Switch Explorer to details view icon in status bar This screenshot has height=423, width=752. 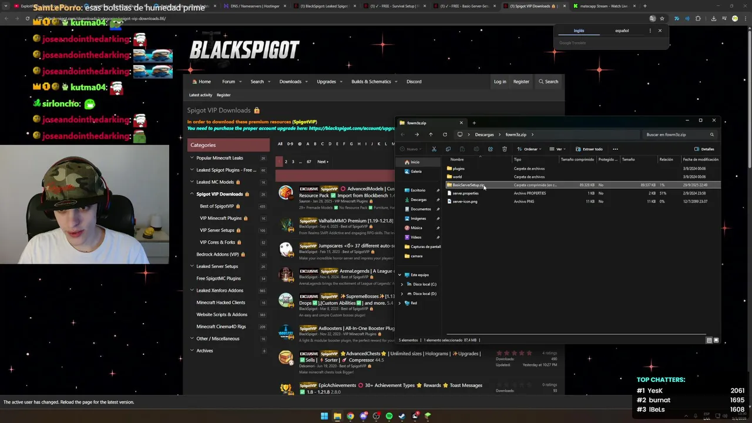709,340
